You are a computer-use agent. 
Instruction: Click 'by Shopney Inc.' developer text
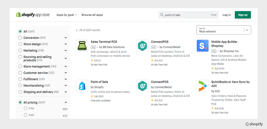point(229,51)
